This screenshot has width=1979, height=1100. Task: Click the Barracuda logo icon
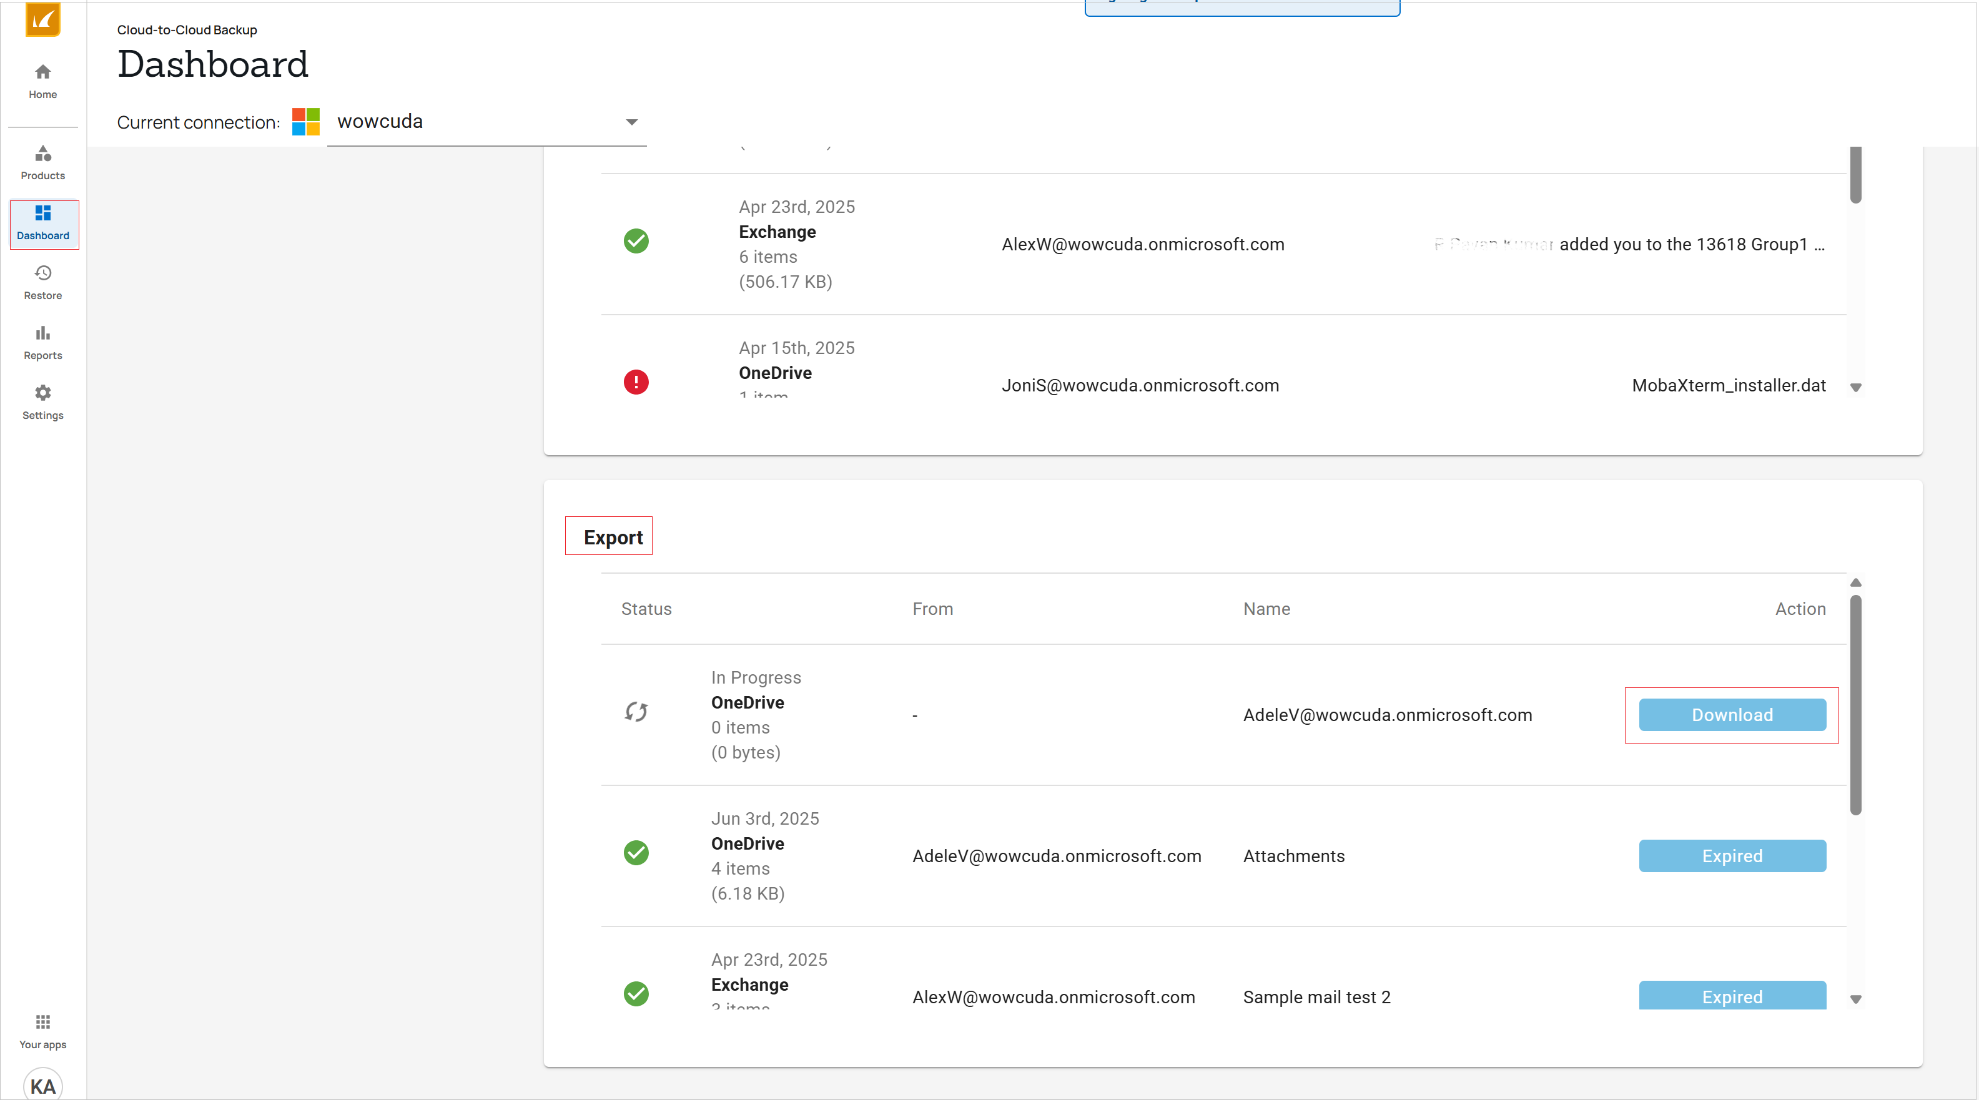[x=43, y=19]
